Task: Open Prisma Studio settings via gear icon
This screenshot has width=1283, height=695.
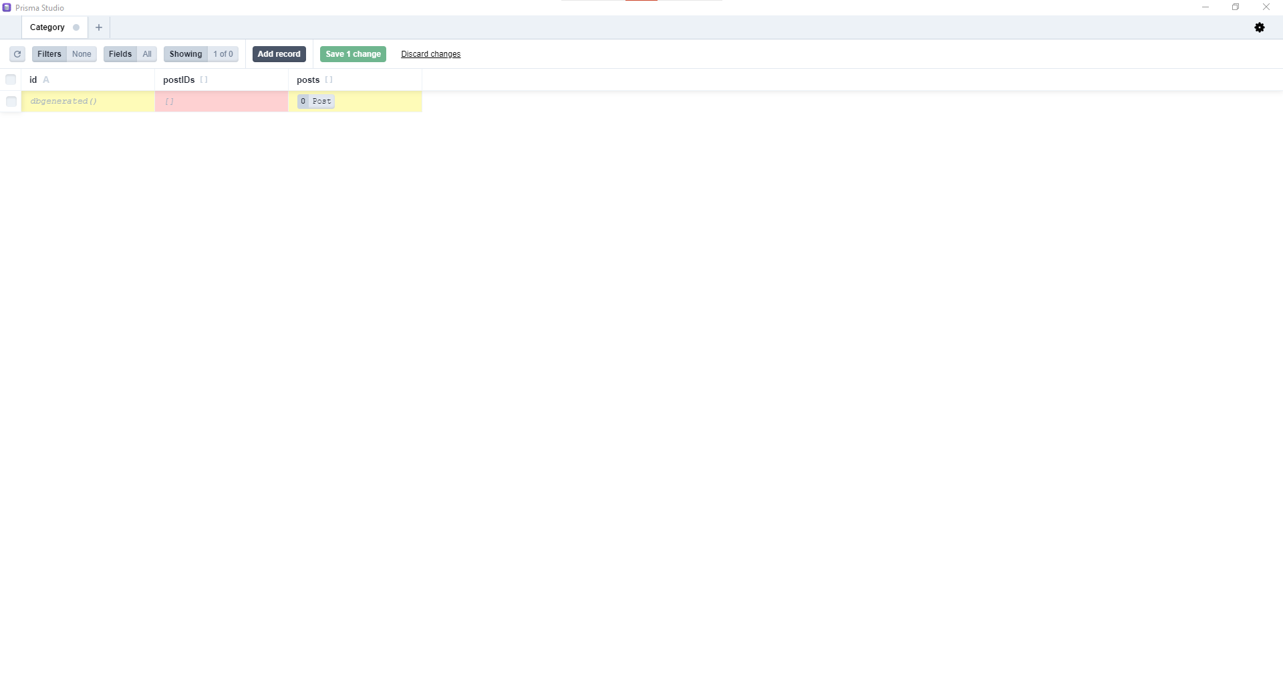Action: coord(1261,27)
